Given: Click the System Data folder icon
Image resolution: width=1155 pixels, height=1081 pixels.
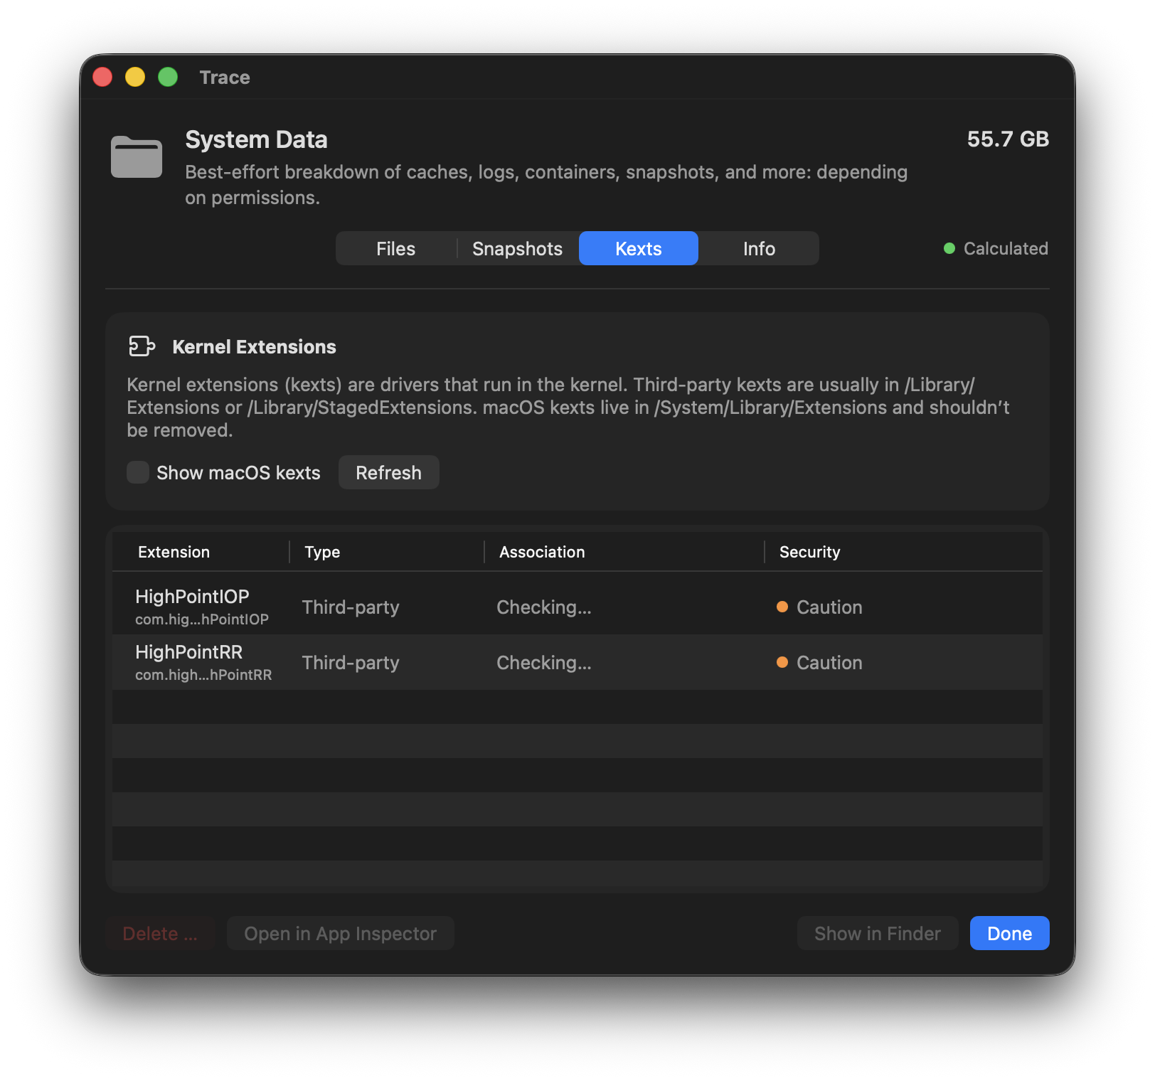Looking at the screenshot, I should pos(137,156).
